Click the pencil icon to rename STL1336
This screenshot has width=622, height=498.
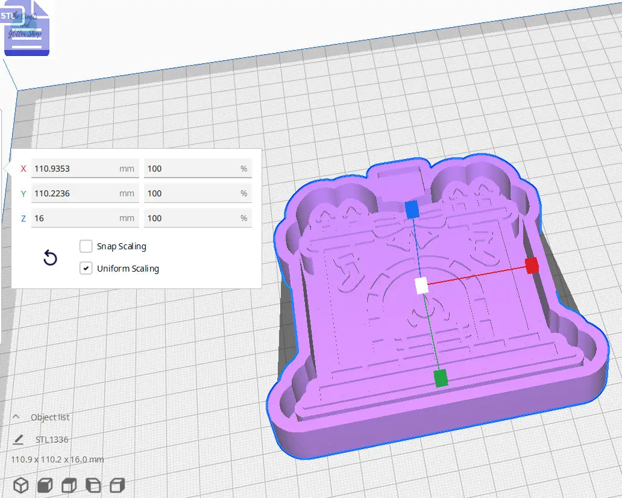[x=18, y=440]
